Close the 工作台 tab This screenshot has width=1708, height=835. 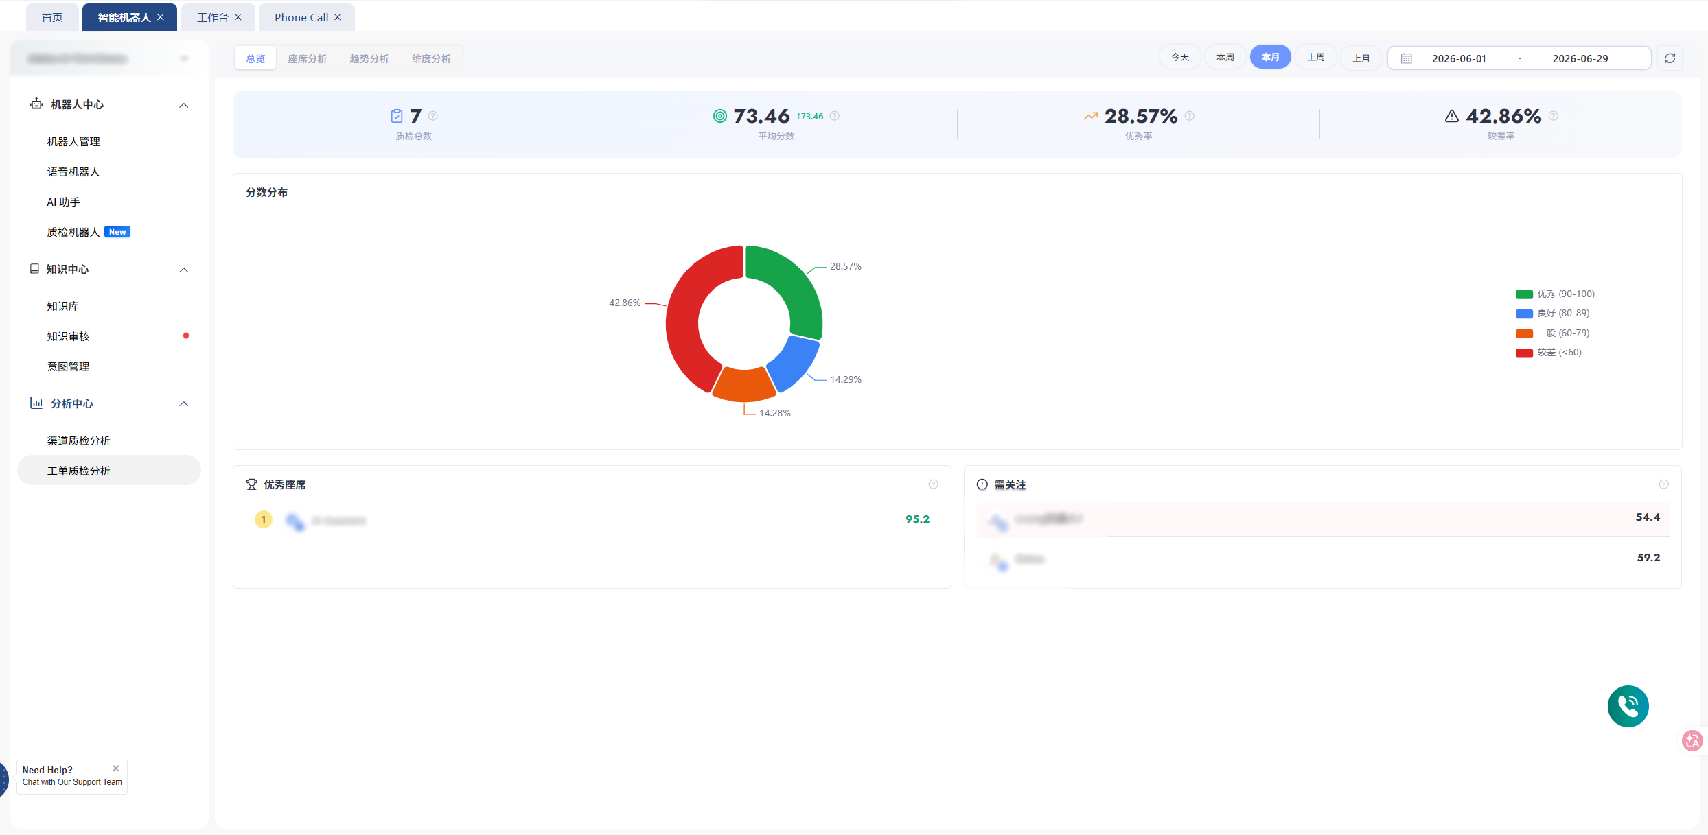pos(238,17)
